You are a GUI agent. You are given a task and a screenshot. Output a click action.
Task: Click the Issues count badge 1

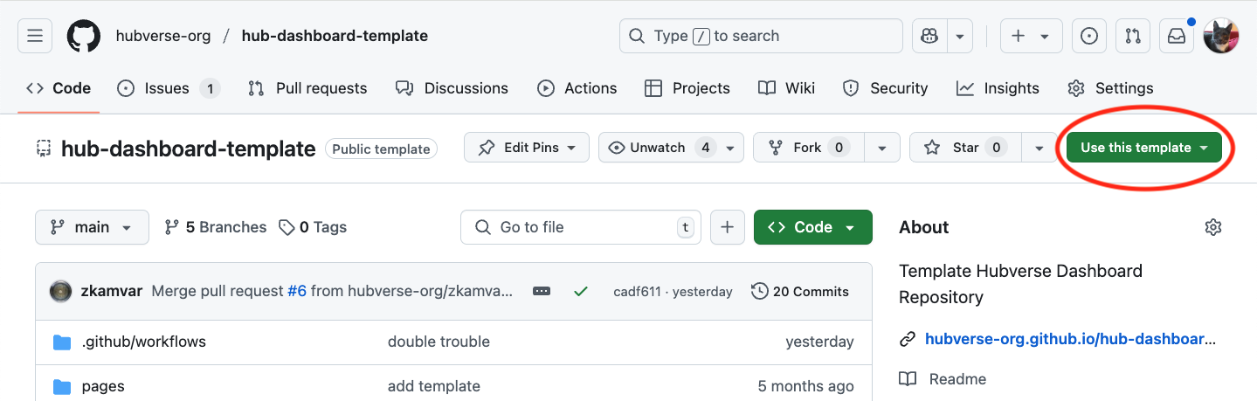coord(209,88)
